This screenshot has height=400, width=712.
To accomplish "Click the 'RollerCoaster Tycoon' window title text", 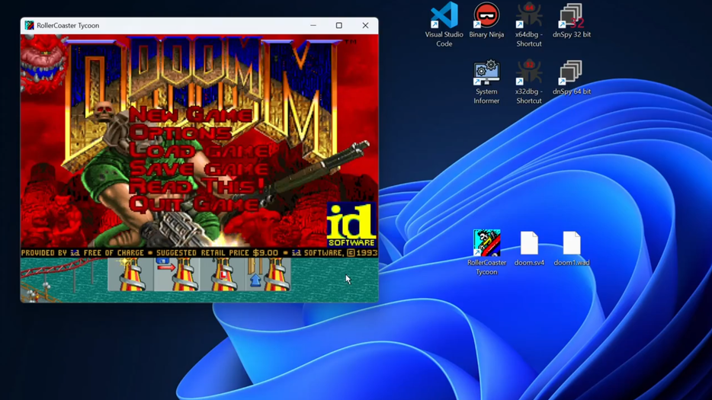I will coord(68,25).
